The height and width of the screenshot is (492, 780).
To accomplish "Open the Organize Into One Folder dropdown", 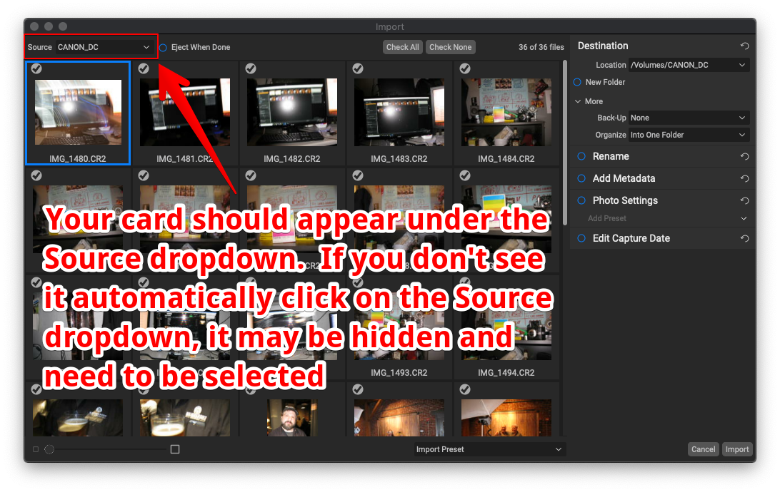I will (x=688, y=135).
